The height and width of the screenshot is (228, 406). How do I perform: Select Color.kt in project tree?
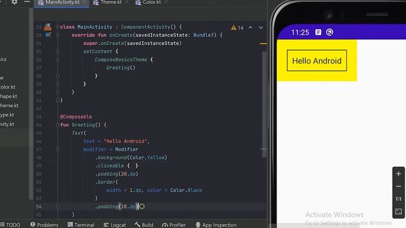pyautogui.click(x=8, y=87)
